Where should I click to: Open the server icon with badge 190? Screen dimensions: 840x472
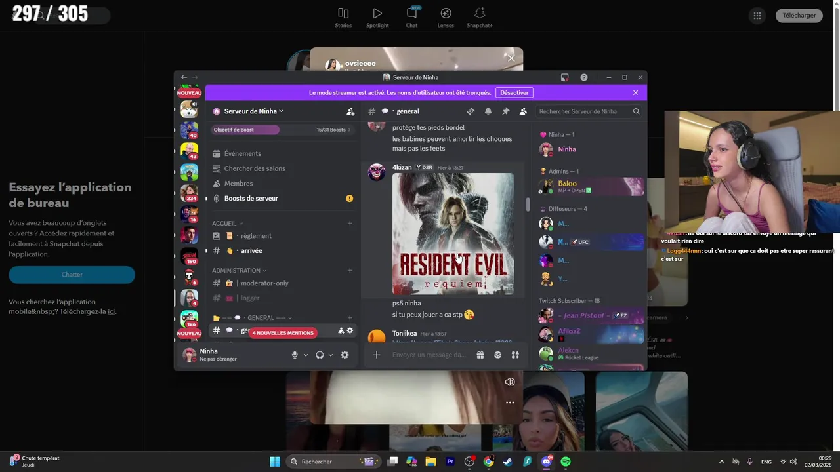189,256
